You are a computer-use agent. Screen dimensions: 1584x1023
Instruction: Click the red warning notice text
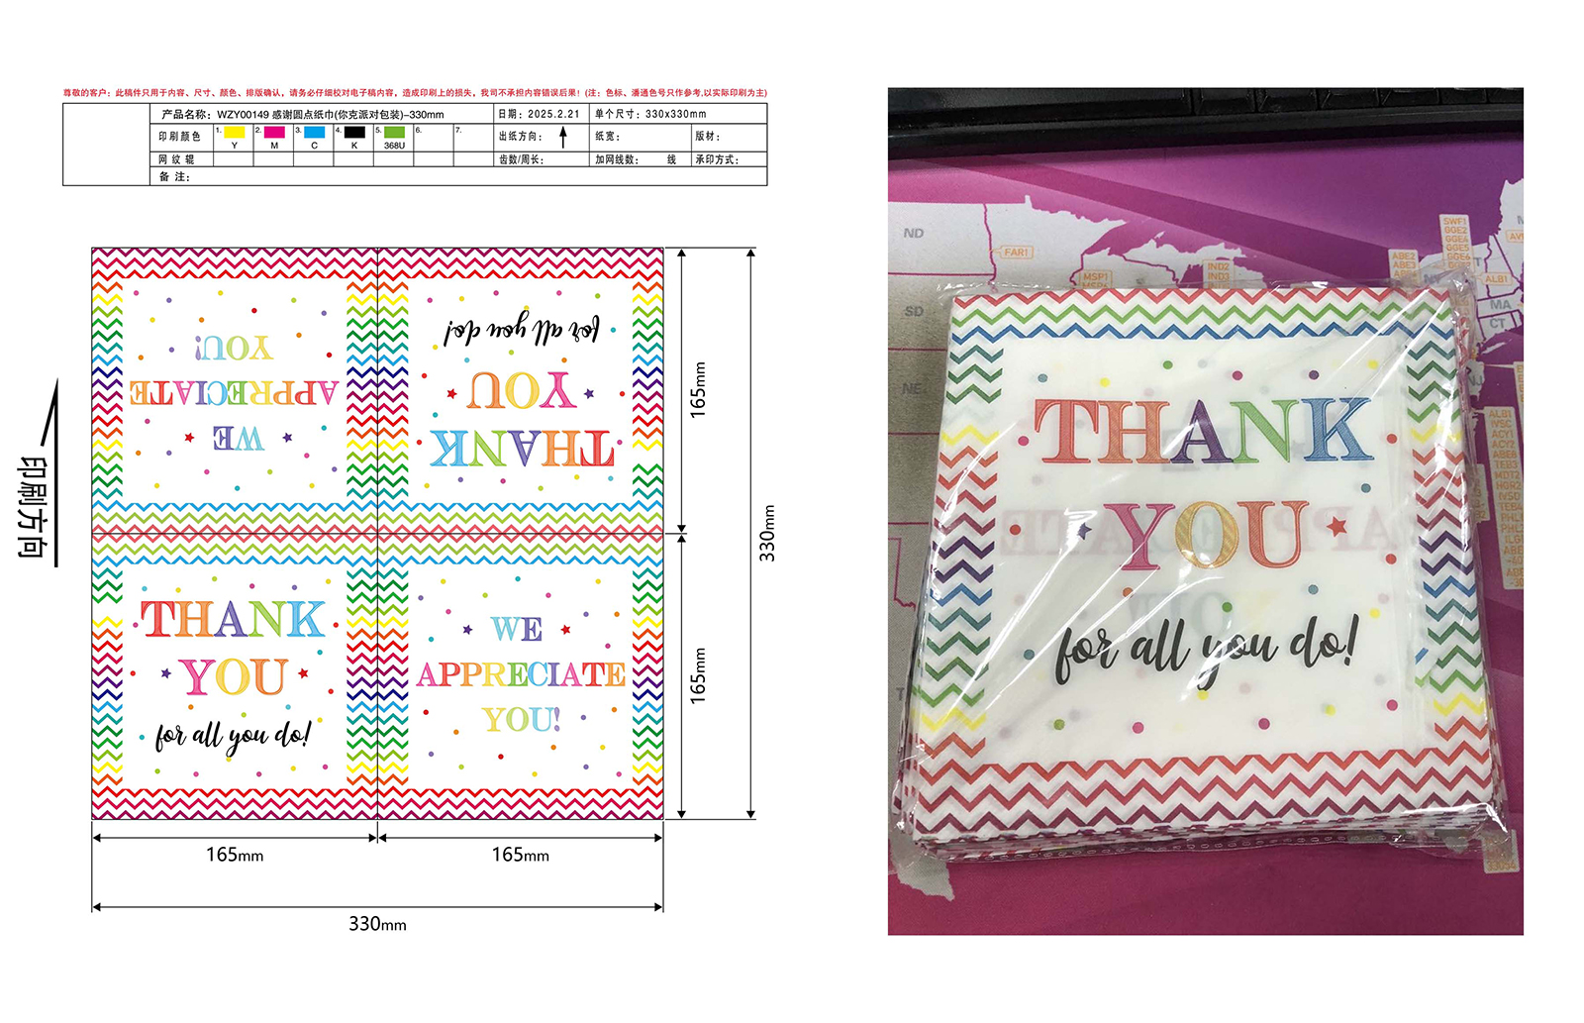pyautogui.click(x=415, y=93)
